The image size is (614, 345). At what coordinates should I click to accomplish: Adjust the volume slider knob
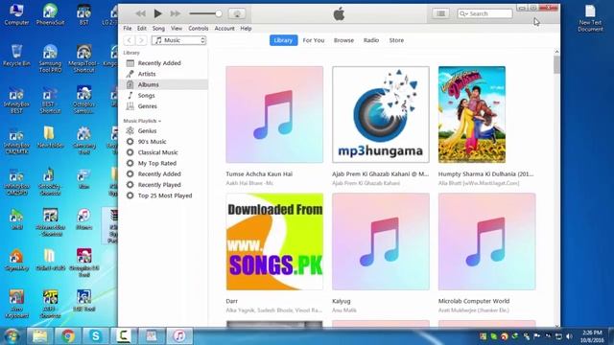coord(219,13)
